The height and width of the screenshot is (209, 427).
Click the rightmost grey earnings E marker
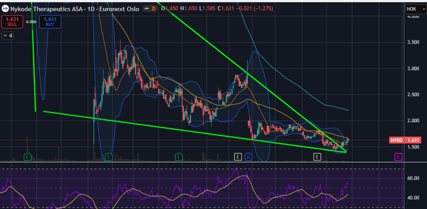317,157
